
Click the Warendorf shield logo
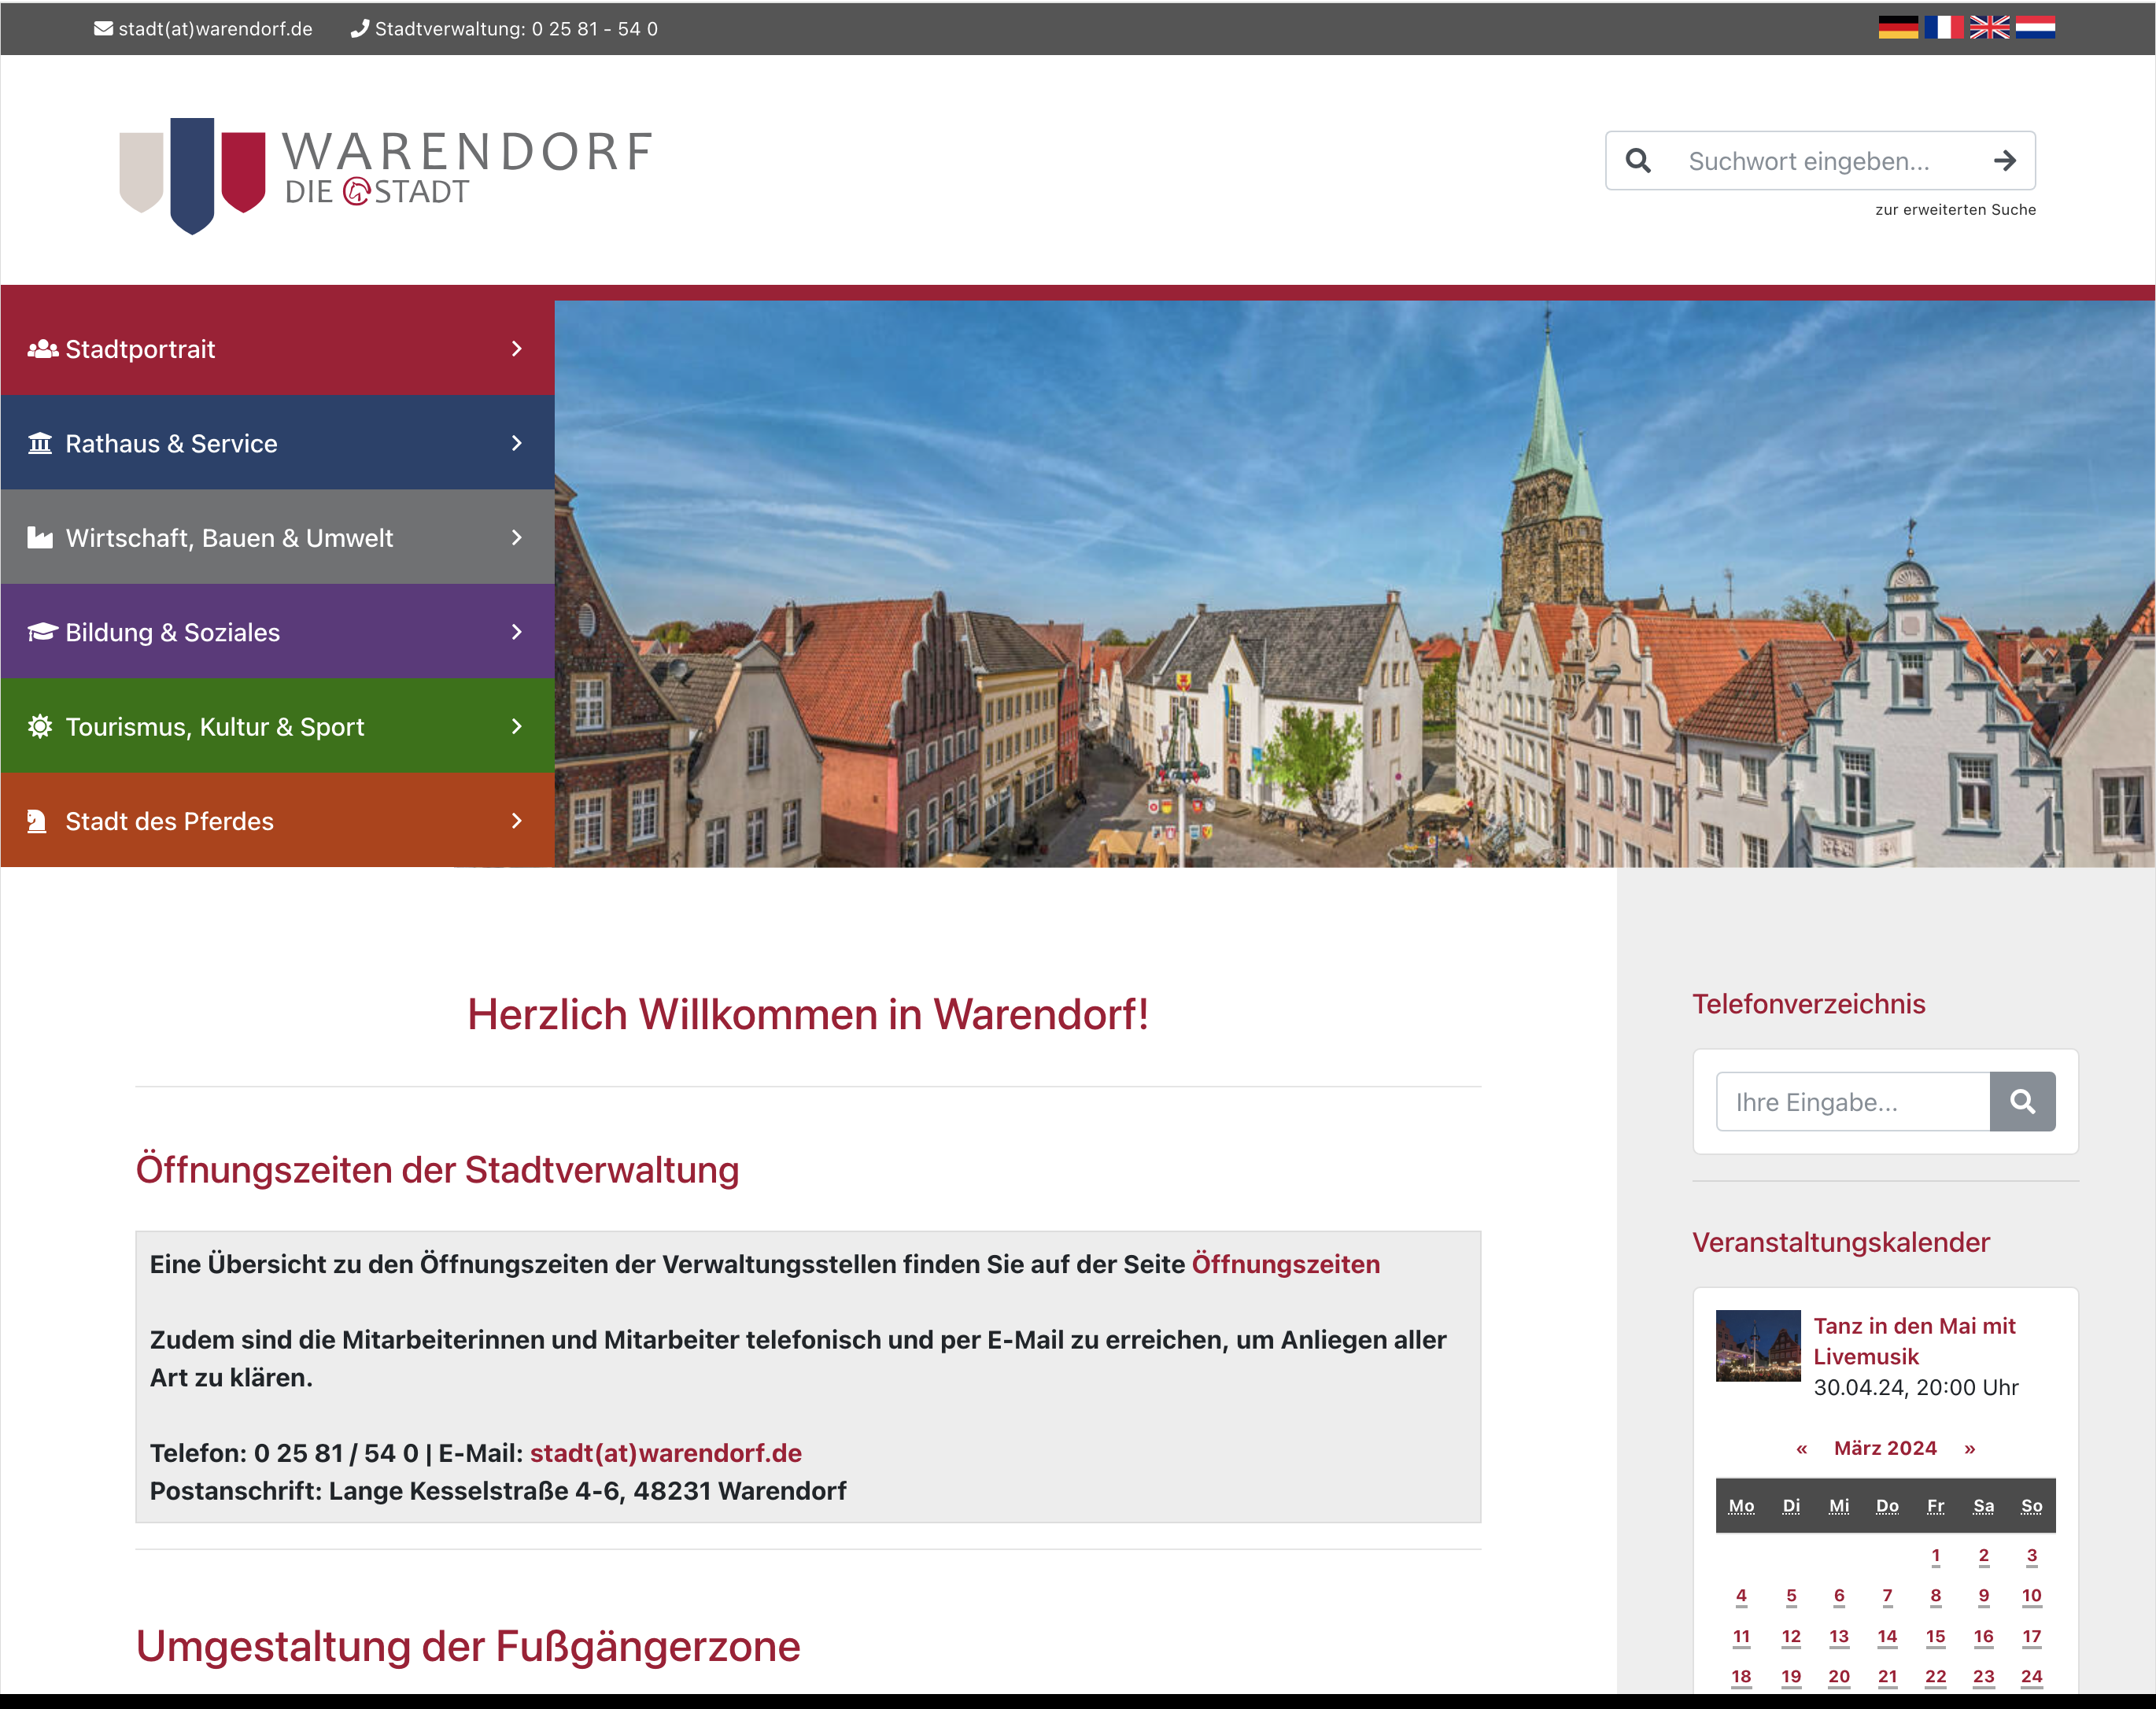pyautogui.click(x=192, y=175)
